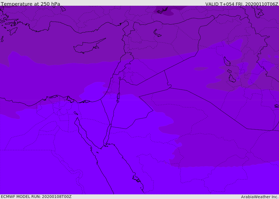
Task: Click the 'ECMWF MODEL RUN: 20200108T00Z' text
Action: tap(36, 197)
